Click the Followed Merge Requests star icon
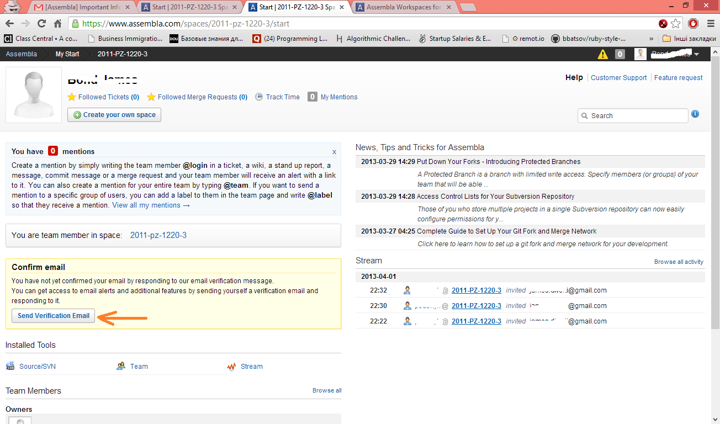Viewport: 720px width, 424px height. [x=151, y=97]
